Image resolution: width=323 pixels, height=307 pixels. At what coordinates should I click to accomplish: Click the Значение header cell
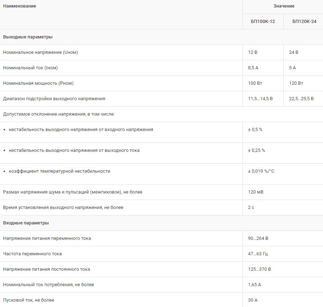point(283,6)
